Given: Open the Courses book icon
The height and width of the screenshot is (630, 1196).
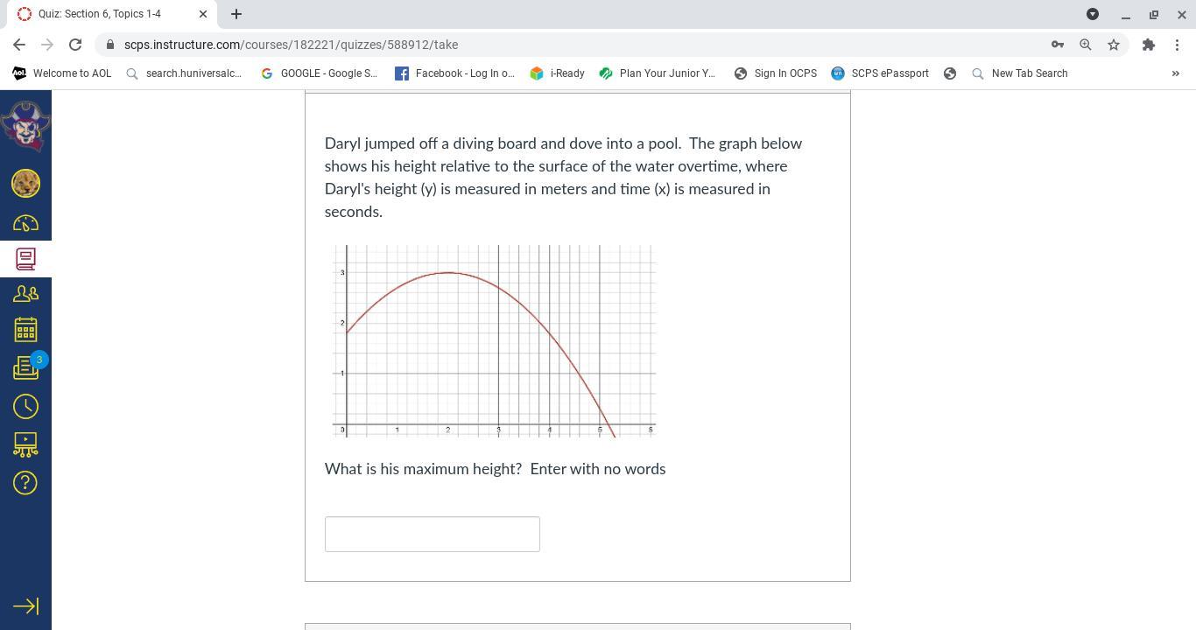Looking at the screenshot, I should click(x=25, y=259).
